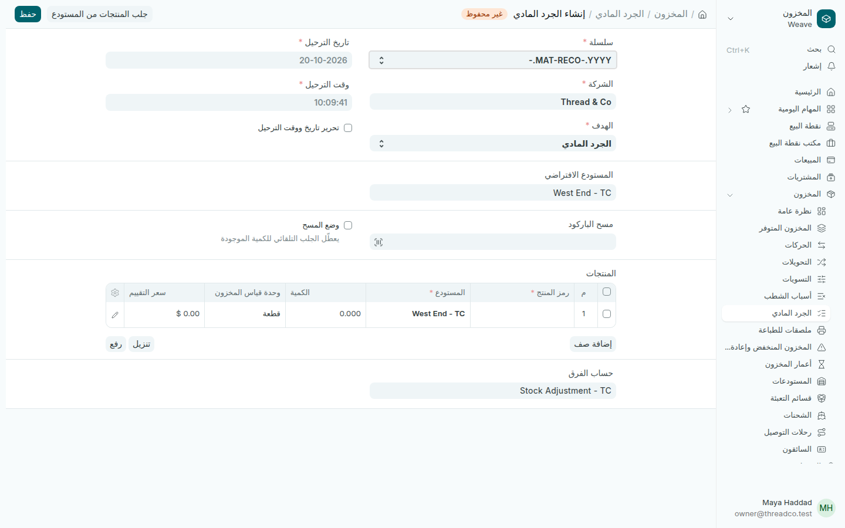Click the التحويلات shuffle icon
Screen dimensions: 845x528
click(x=822, y=262)
